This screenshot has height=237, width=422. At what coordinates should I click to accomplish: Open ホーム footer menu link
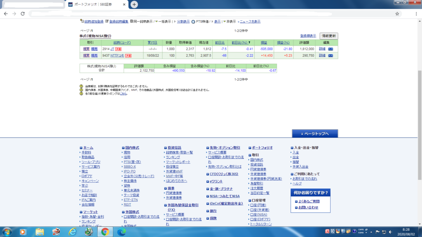pyautogui.click(x=88, y=148)
